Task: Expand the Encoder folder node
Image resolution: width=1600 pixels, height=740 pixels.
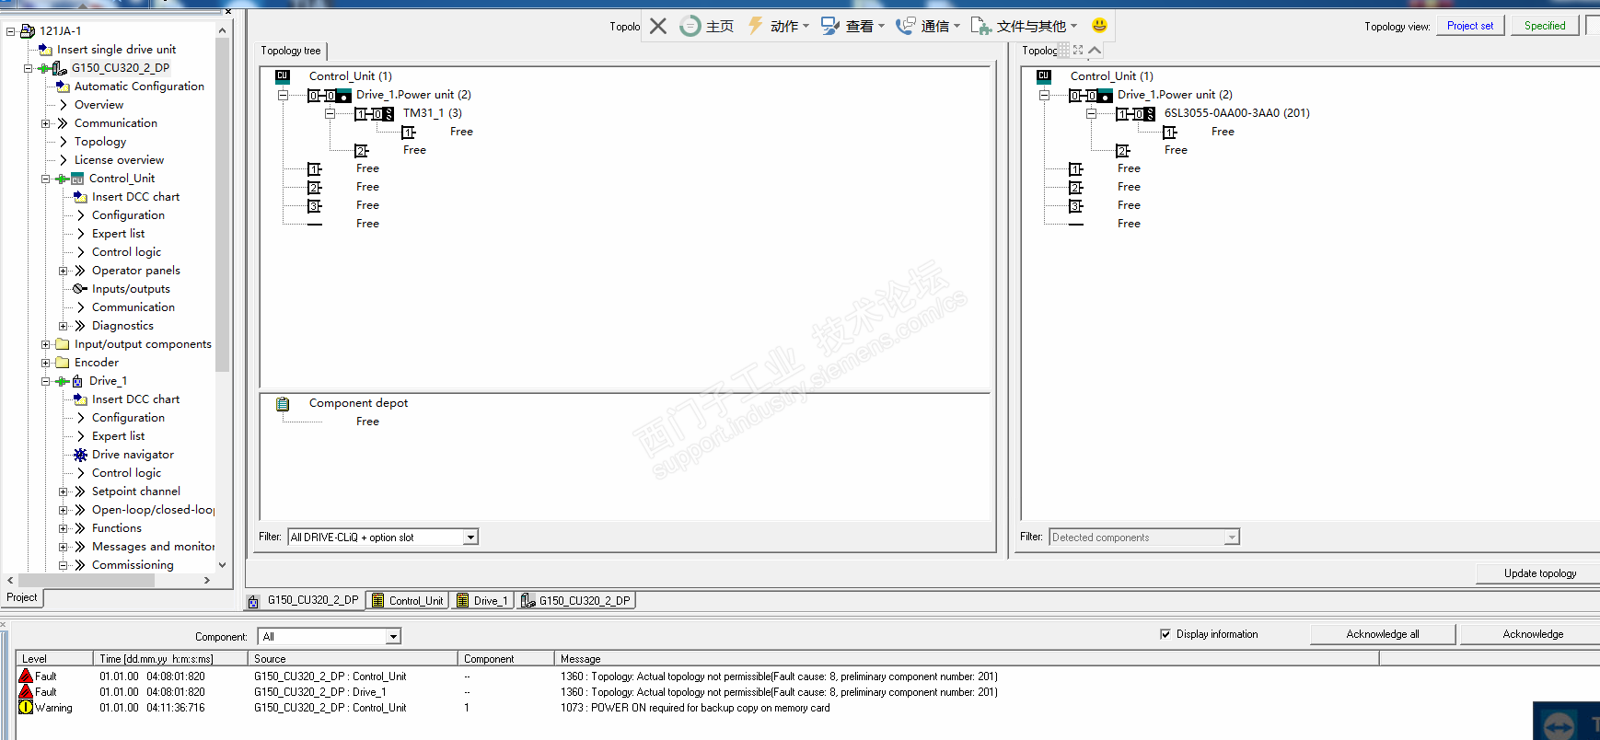Action: tap(46, 363)
